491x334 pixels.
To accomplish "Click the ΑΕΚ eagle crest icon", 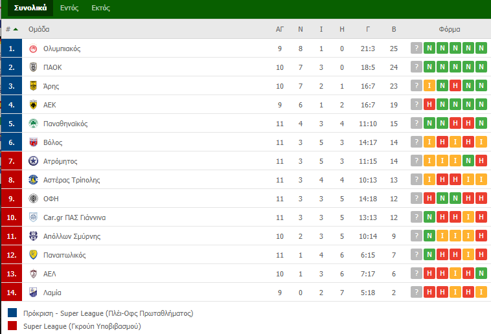I will pos(33,105).
